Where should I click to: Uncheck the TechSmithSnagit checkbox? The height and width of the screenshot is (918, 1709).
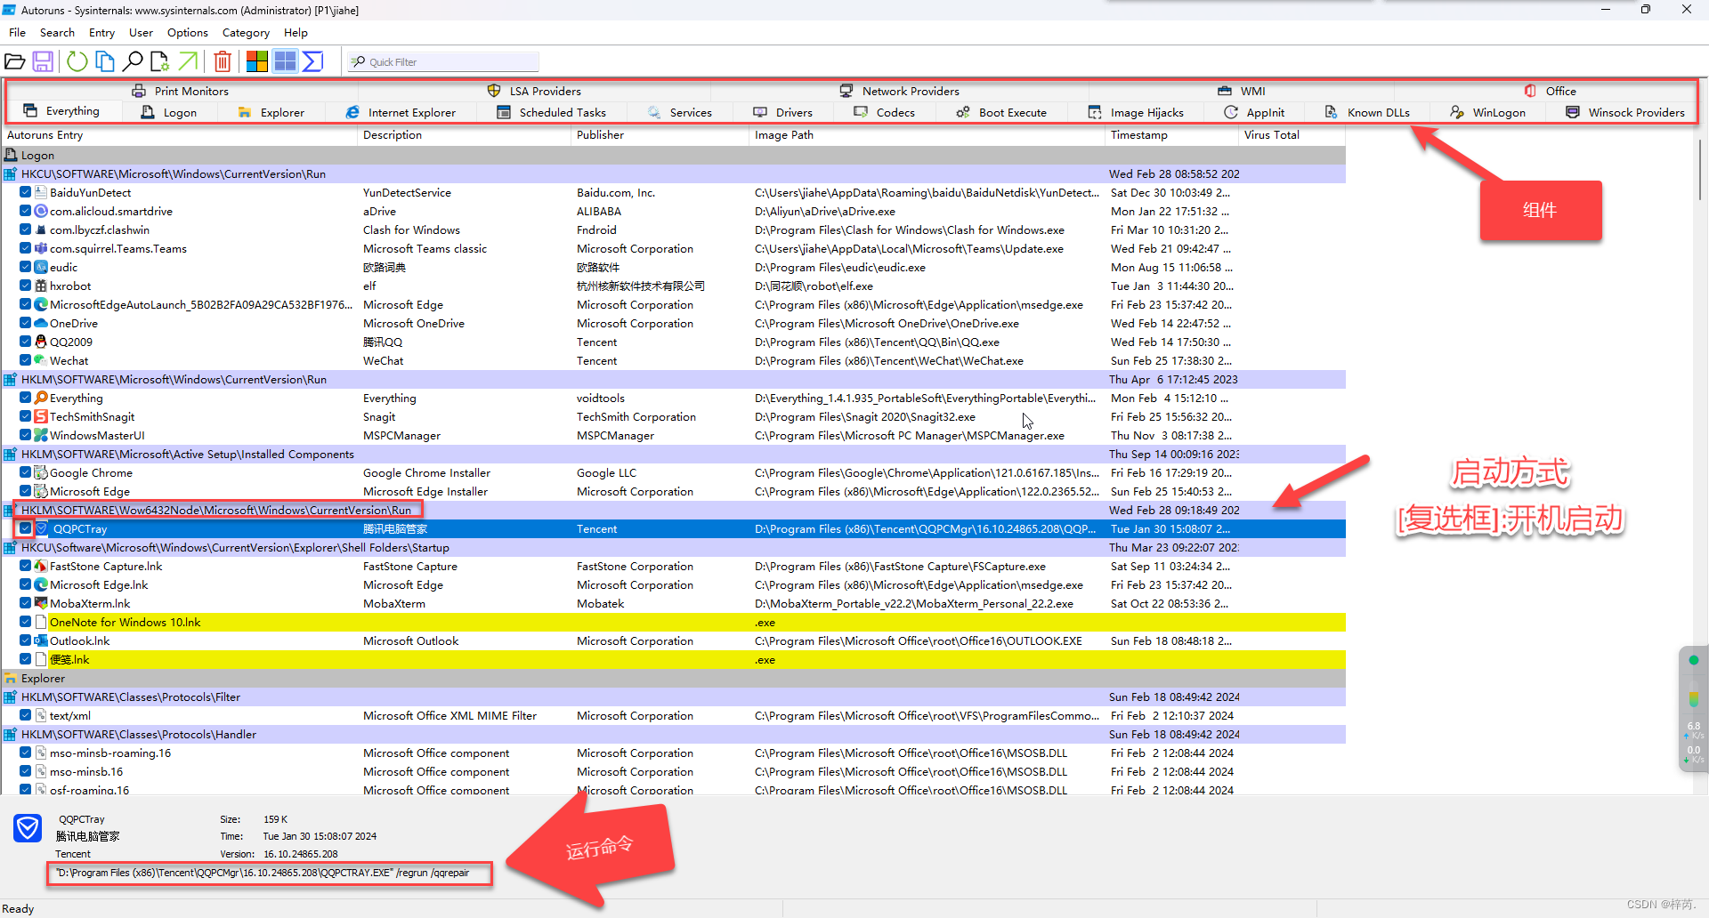pos(26,416)
